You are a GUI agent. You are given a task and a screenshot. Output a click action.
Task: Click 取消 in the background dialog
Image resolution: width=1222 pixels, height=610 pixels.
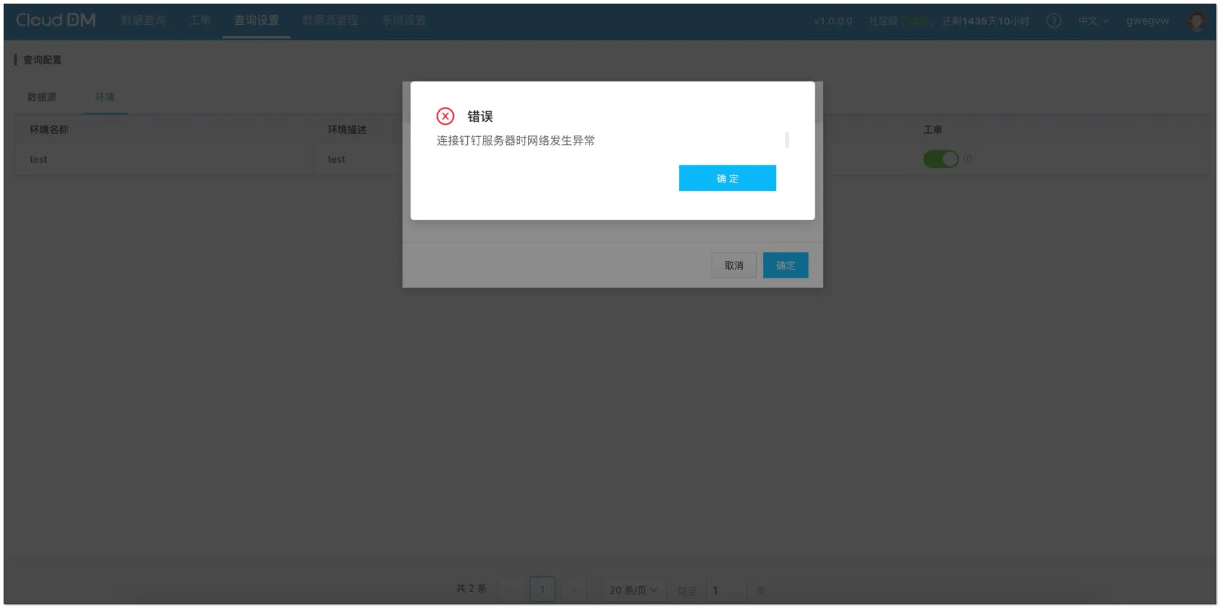(734, 265)
